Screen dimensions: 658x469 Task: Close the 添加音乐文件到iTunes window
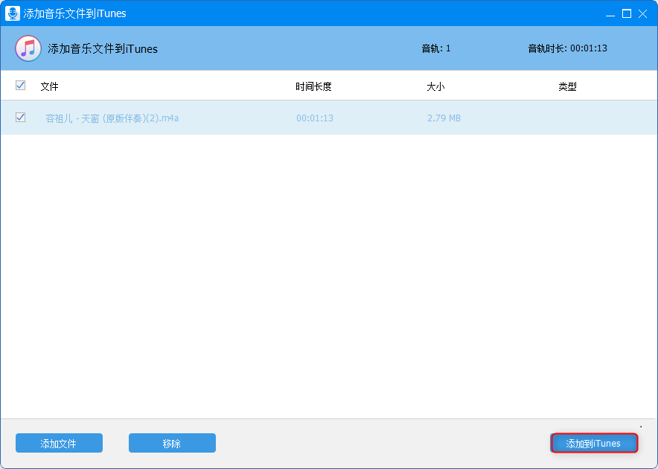[644, 13]
